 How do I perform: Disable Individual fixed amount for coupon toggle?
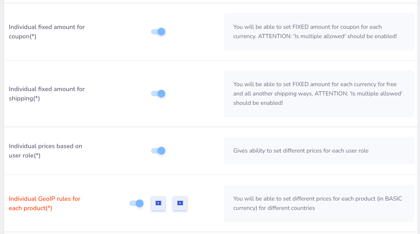click(x=158, y=32)
